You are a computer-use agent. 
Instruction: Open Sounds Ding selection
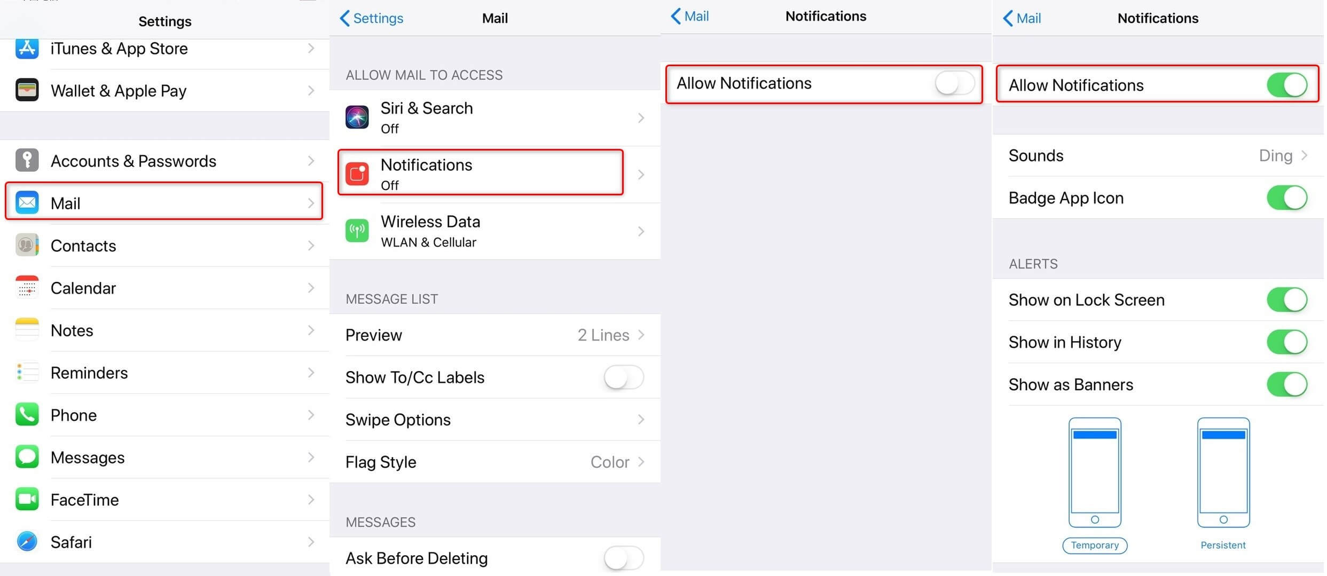pyautogui.click(x=1158, y=155)
